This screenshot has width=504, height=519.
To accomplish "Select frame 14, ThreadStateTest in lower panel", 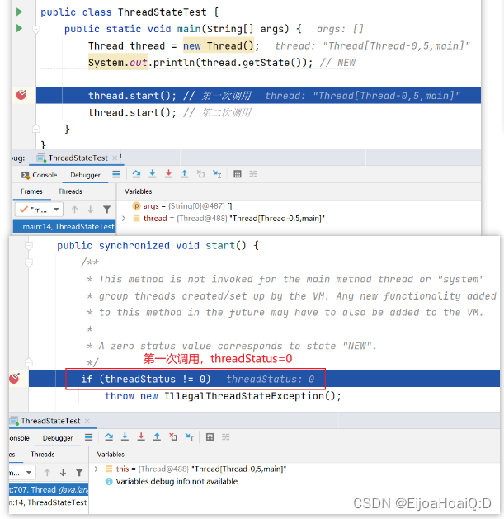I will (x=49, y=502).
